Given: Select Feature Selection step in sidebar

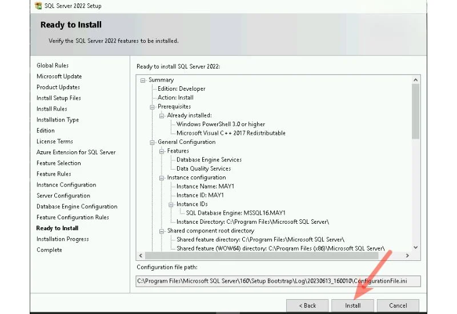Looking at the screenshot, I should 59,163.
